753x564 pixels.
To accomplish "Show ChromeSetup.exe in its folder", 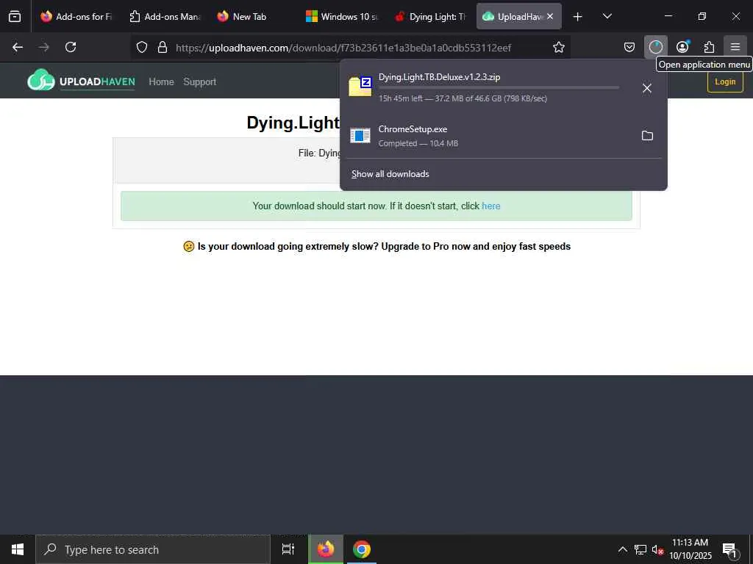I will [x=647, y=136].
